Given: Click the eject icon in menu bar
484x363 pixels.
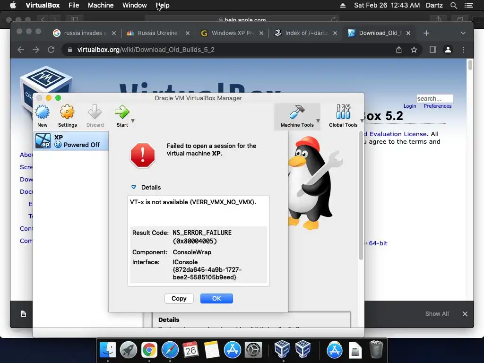Looking at the screenshot, I should [x=343, y=5].
